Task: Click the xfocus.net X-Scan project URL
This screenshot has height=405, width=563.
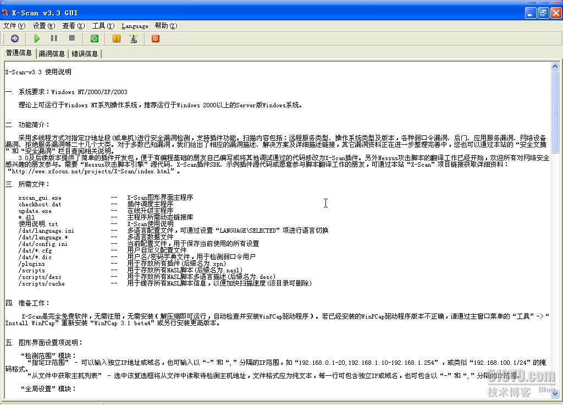Action: click(x=92, y=172)
